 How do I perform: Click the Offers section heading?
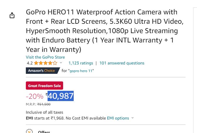point(44,132)
